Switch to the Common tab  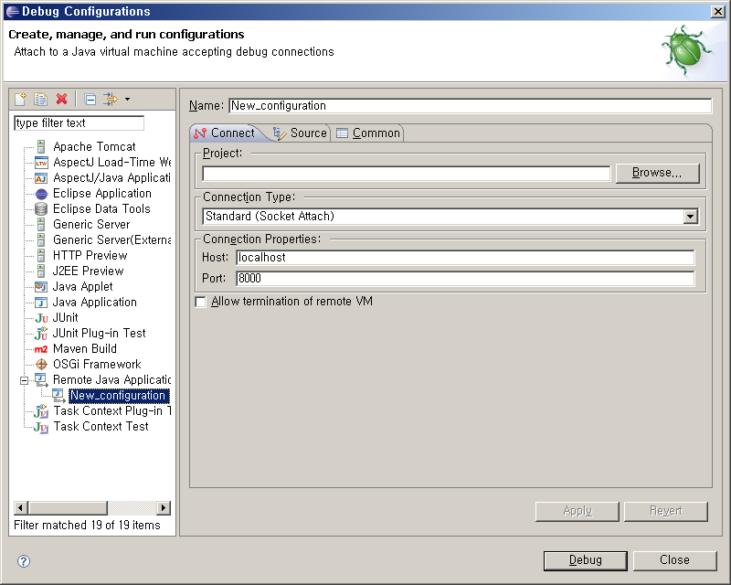click(368, 133)
